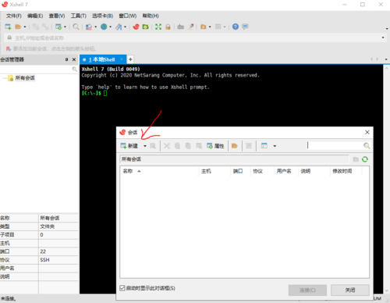390x303 pixels.
Task: Add a new tab with the plus button
Action: (x=130, y=59)
